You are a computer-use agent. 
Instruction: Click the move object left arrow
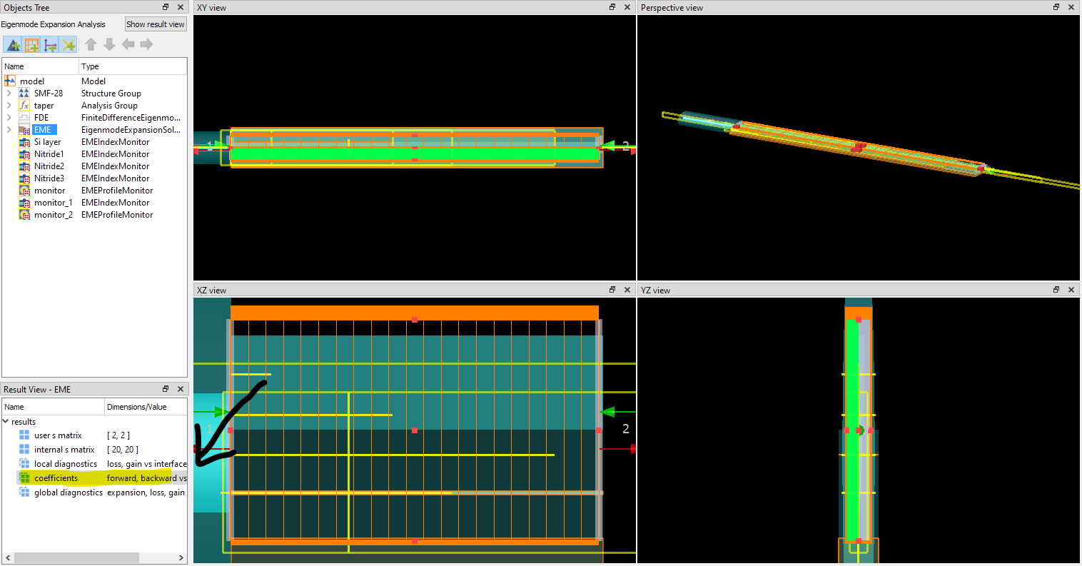click(128, 44)
